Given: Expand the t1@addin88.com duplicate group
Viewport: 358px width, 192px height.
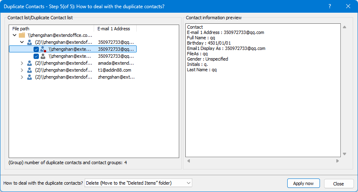Looking at the screenshot, I should pos(22,70).
